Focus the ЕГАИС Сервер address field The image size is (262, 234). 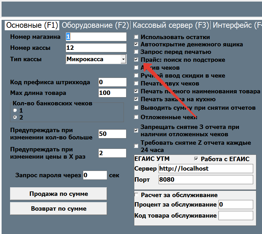206,169
